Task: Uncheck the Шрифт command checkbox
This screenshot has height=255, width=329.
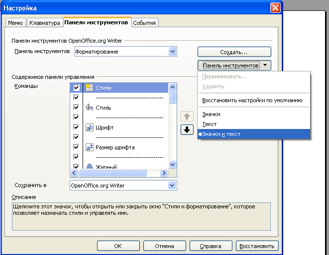Action: coord(76,127)
